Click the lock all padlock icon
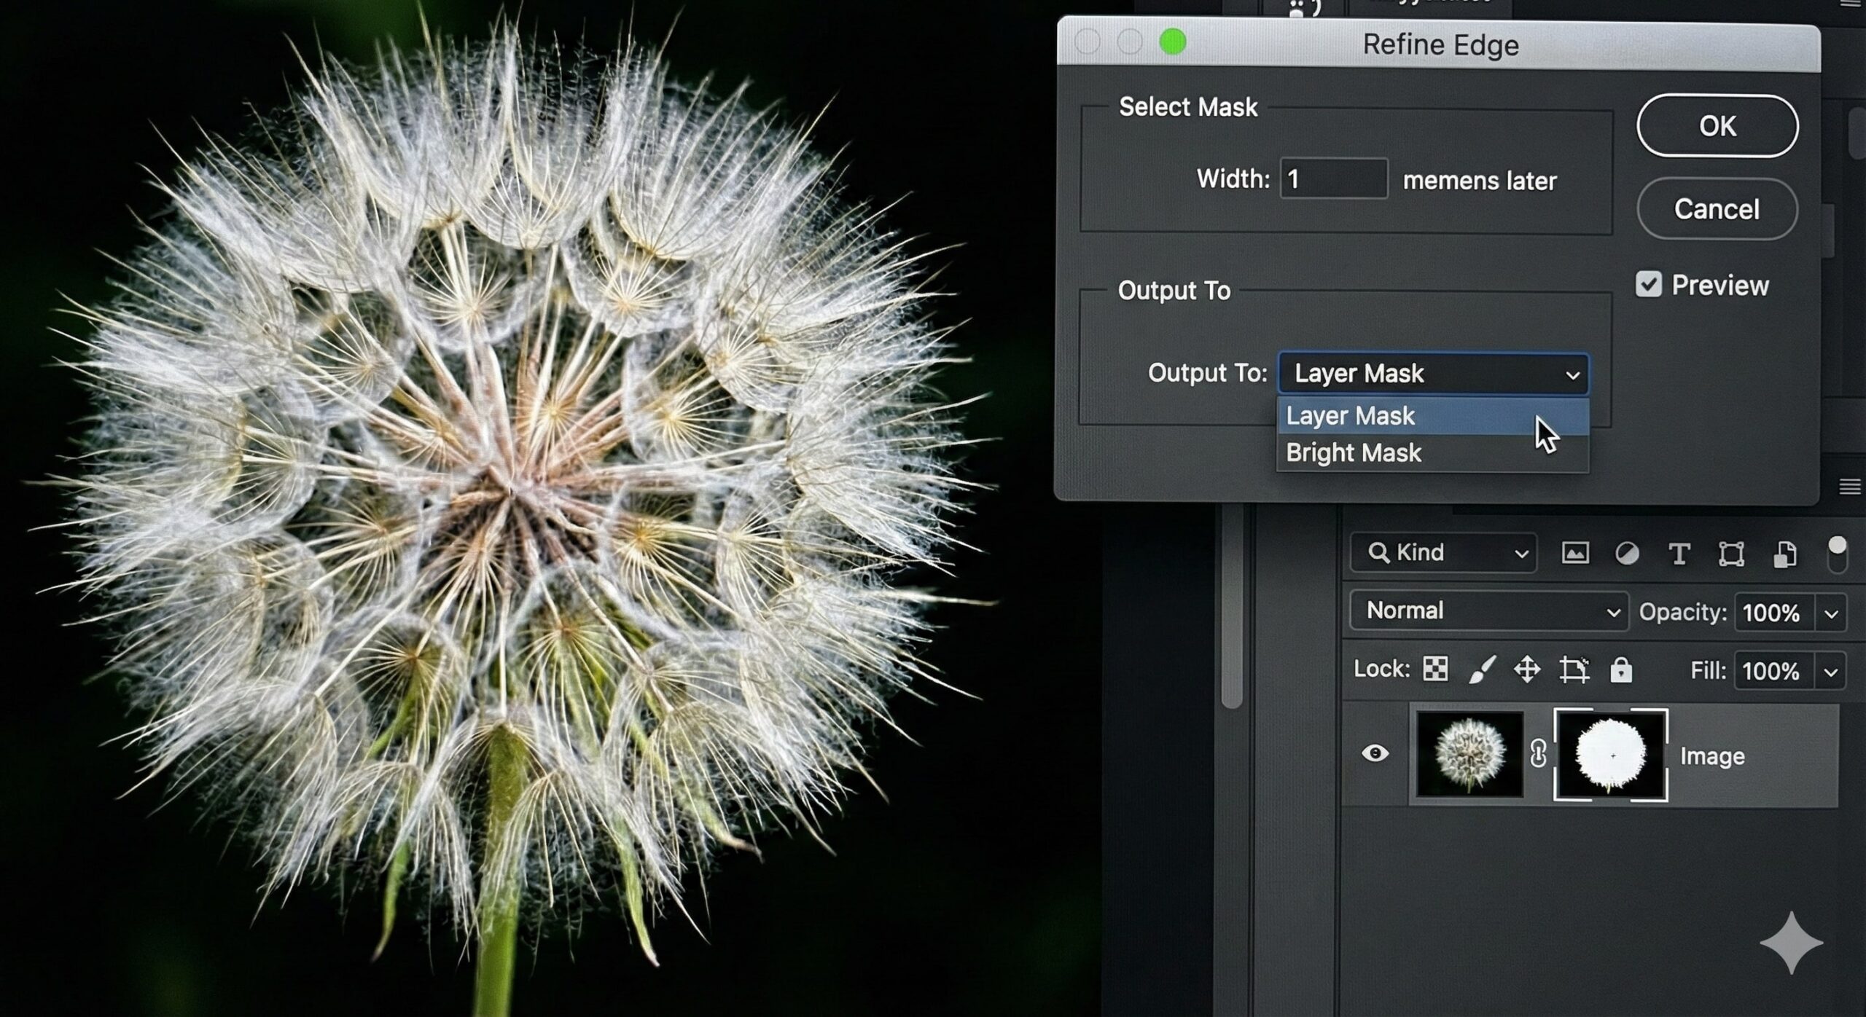The width and height of the screenshot is (1866, 1017). (x=1621, y=670)
